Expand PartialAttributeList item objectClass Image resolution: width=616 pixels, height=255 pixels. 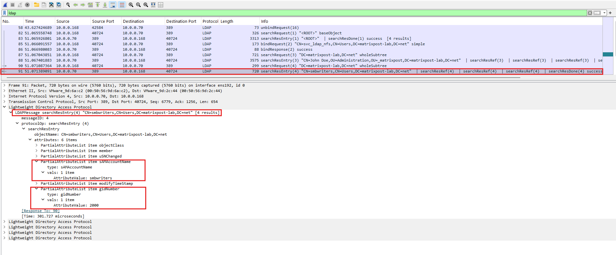[37, 145]
